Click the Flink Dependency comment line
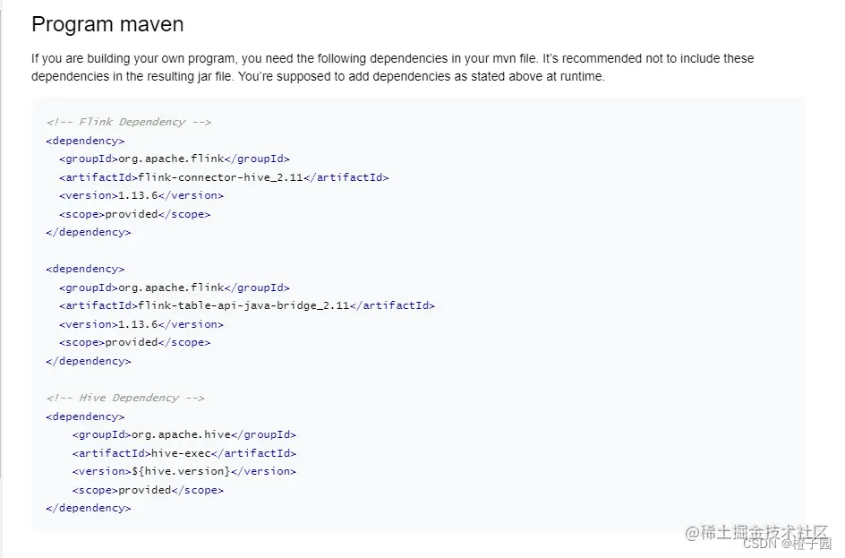The width and height of the screenshot is (845, 558). tap(128, 122)
